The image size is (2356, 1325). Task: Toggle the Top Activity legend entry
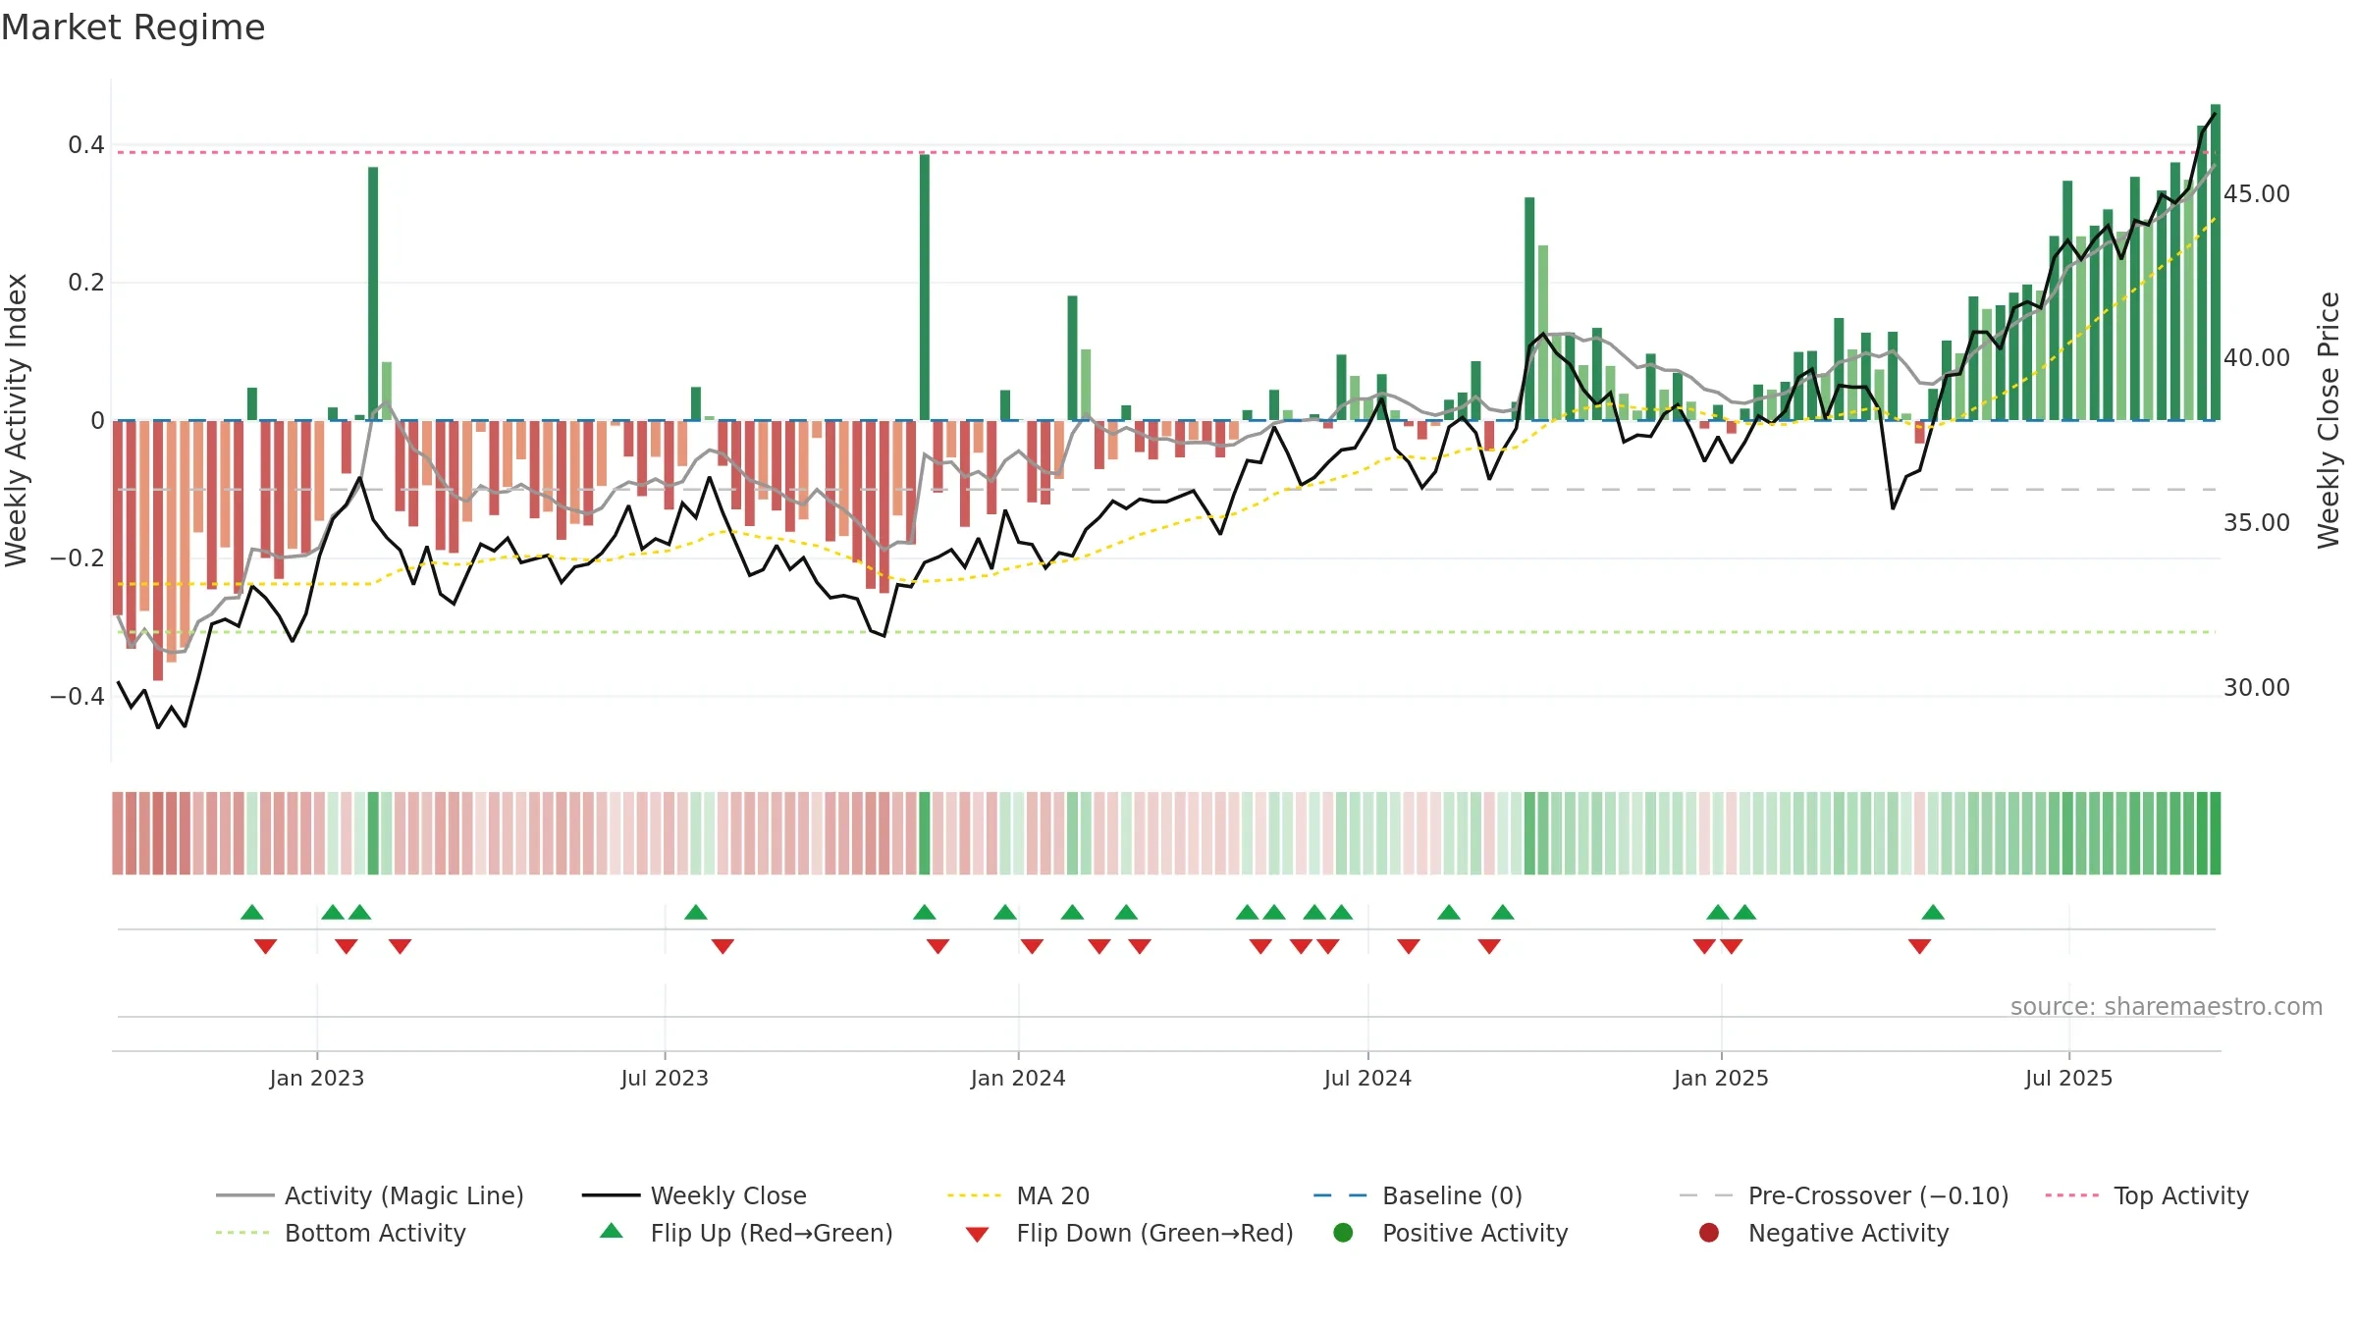2147,1195
